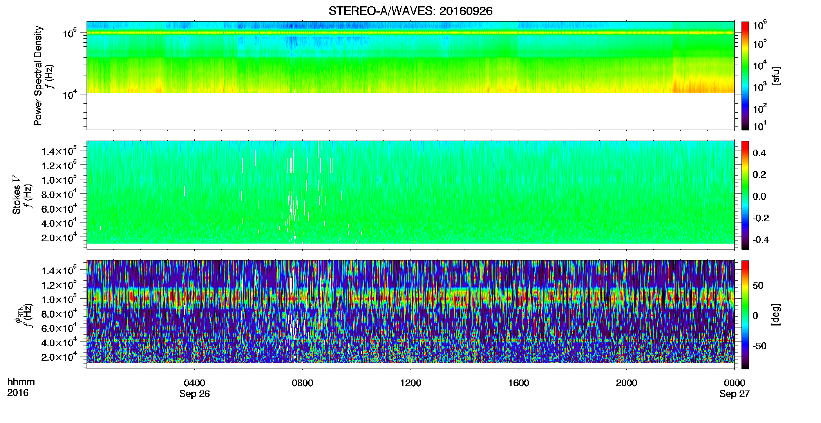Click the [deg] colorbar unit label
The height and width of the screenshot is (423, 821).
776,315
